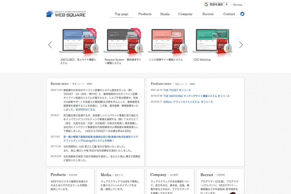Click the Web Square logo
Viewport: 291px width, 194px height.
pos(66,14)
